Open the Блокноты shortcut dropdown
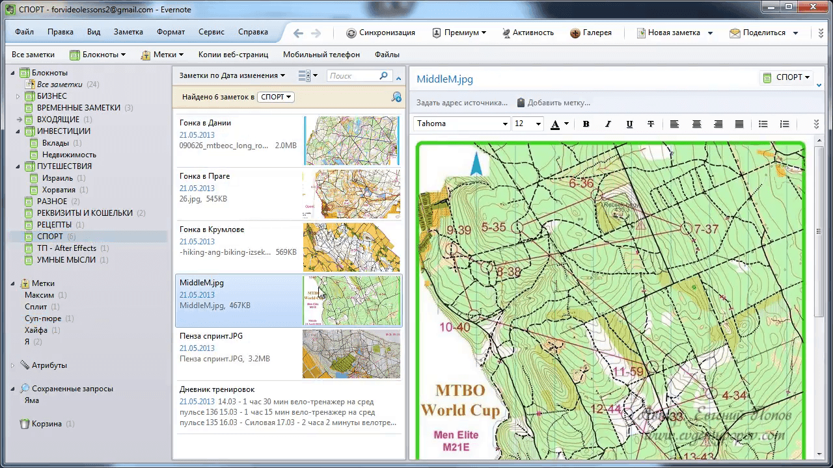 point(98,55)
